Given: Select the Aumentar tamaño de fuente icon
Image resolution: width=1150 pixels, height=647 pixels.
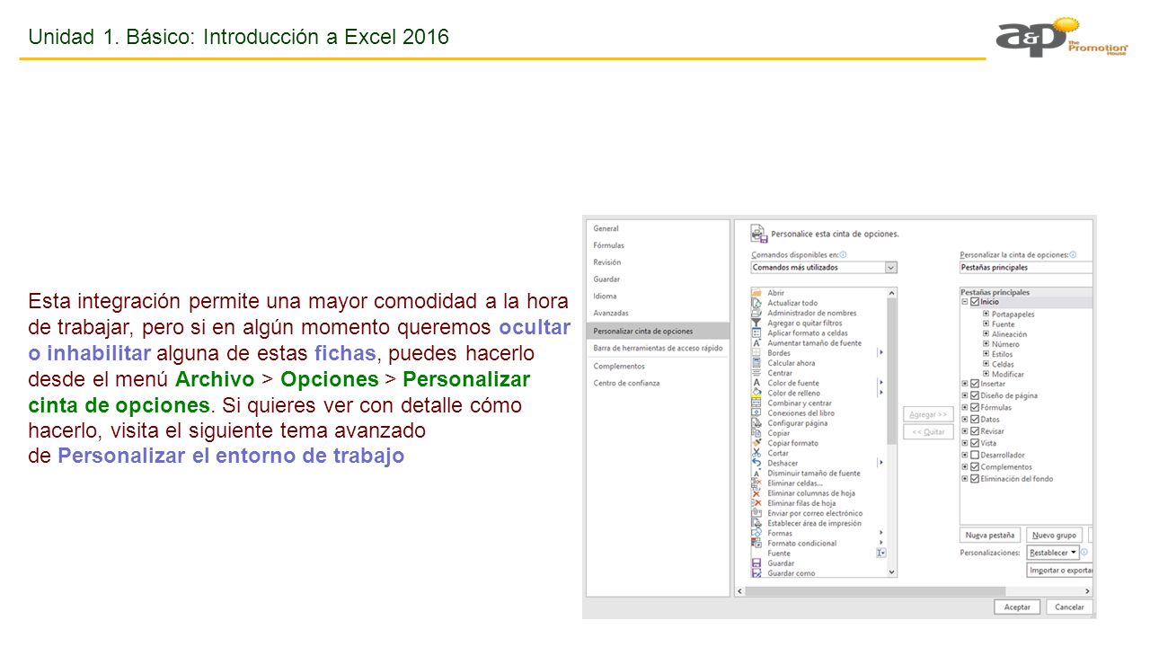Looking at the screenshot, I should pyautogui.click(x=756, y=342).
